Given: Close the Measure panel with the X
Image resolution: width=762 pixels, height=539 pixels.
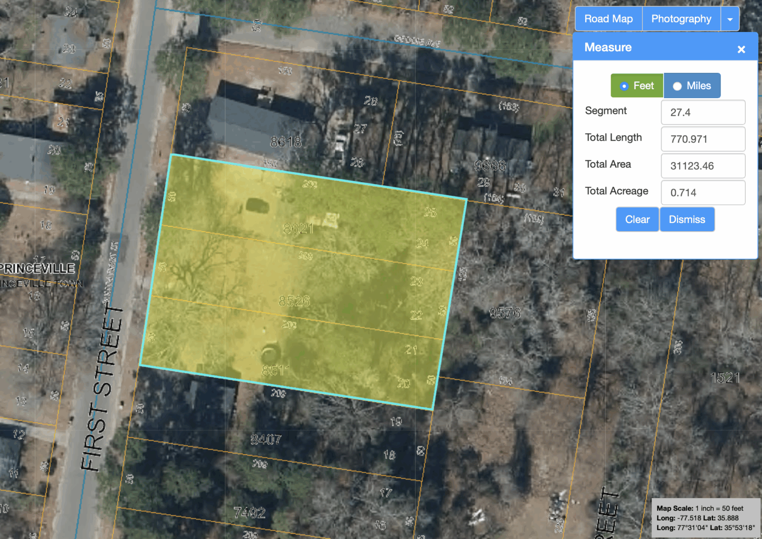Looking at the screenshot, I should coord(741,49).
